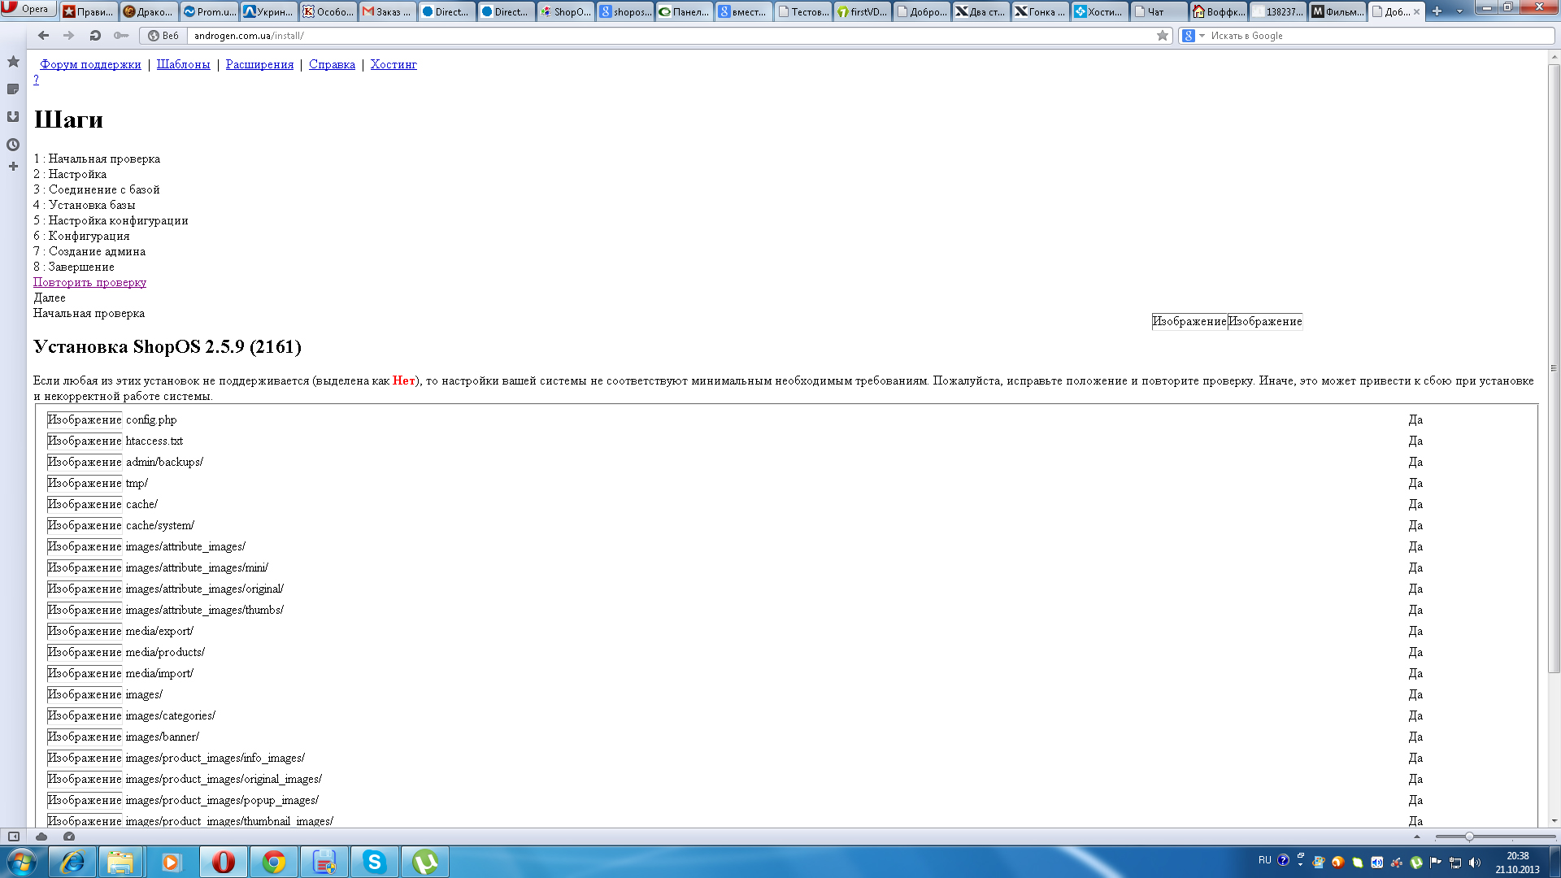The height and width of the screenshot is (878, 1561).
Task: Toggle Opera Link cloud icon in status bar
Action: click(41, 837)
